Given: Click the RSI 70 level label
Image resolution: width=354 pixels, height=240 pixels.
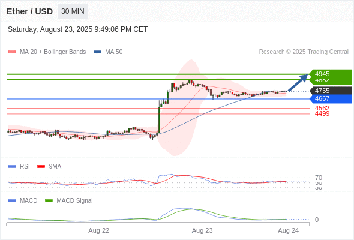Looking at the screenshot, I should (319, 178).
